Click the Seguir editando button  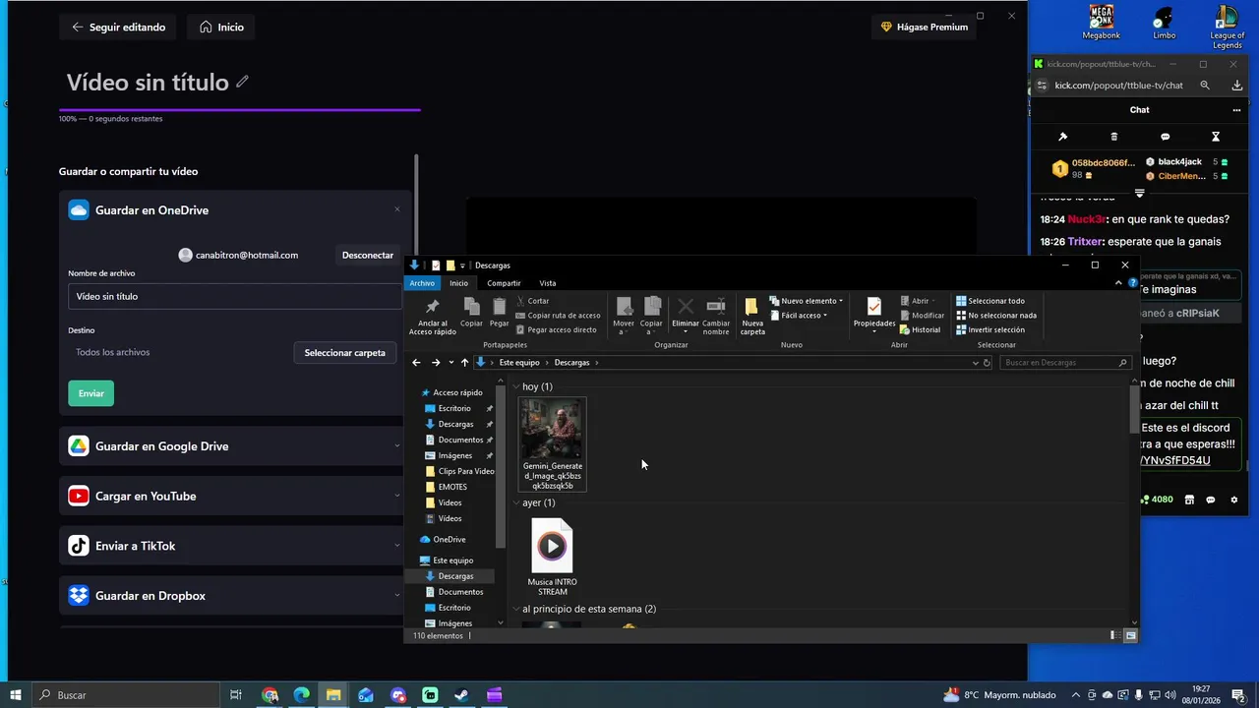[x=118, y=28]
